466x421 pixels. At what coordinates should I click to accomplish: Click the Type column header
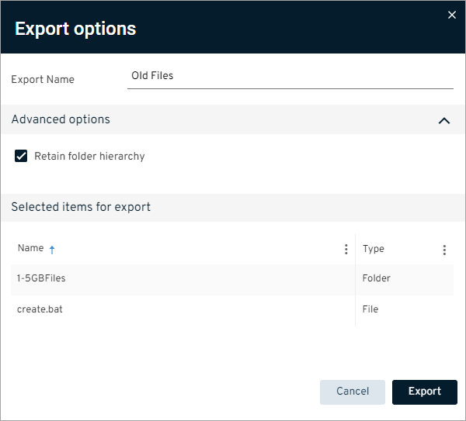point(374,249)
